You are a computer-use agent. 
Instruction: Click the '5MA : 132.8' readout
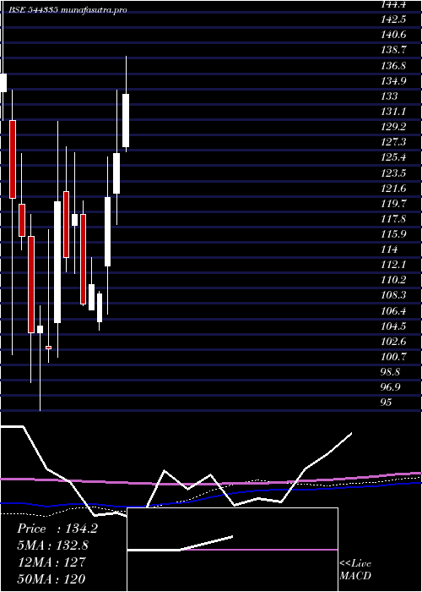[55, 545]
